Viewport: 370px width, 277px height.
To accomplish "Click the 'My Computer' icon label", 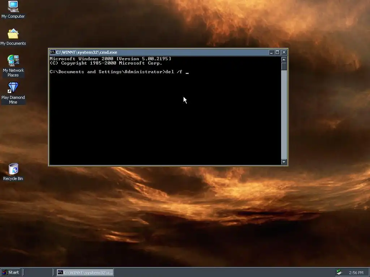I will click(x=13, y=16).
